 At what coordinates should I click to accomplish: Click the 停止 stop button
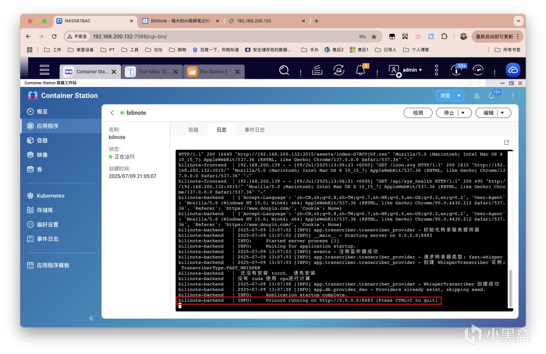coord(449,113)
